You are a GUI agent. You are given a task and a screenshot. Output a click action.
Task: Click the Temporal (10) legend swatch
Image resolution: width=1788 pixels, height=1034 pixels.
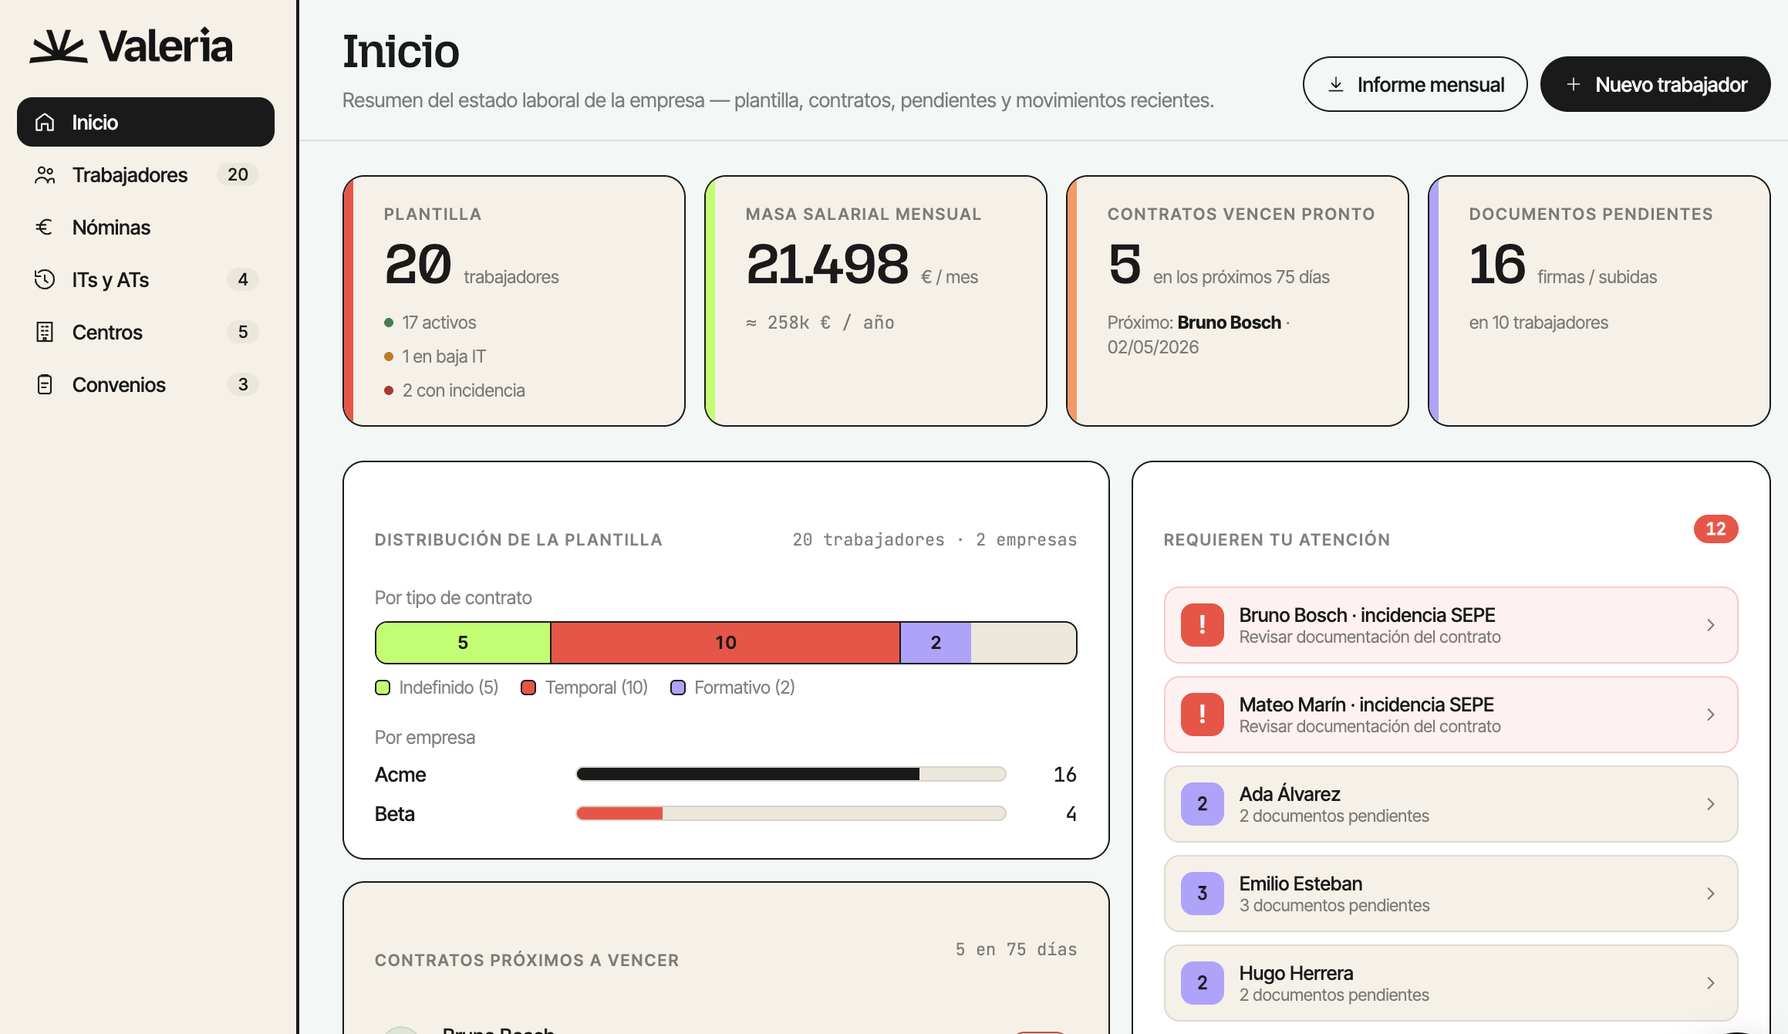click(x=528, y=688)
